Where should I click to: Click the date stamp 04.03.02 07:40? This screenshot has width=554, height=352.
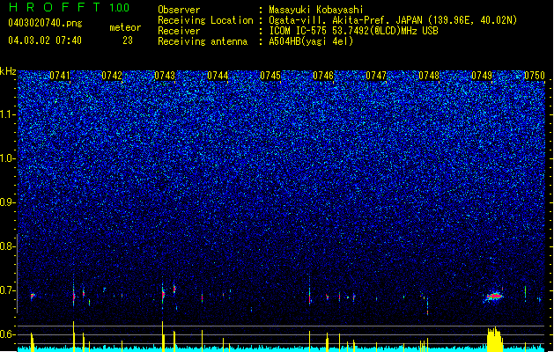click(45, 40)
